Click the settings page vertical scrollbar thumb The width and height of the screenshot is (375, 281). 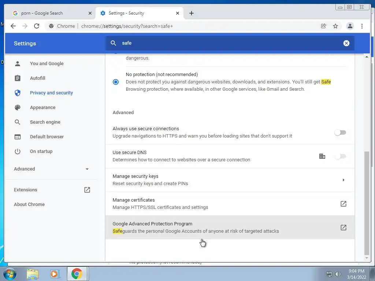point(367,203)
